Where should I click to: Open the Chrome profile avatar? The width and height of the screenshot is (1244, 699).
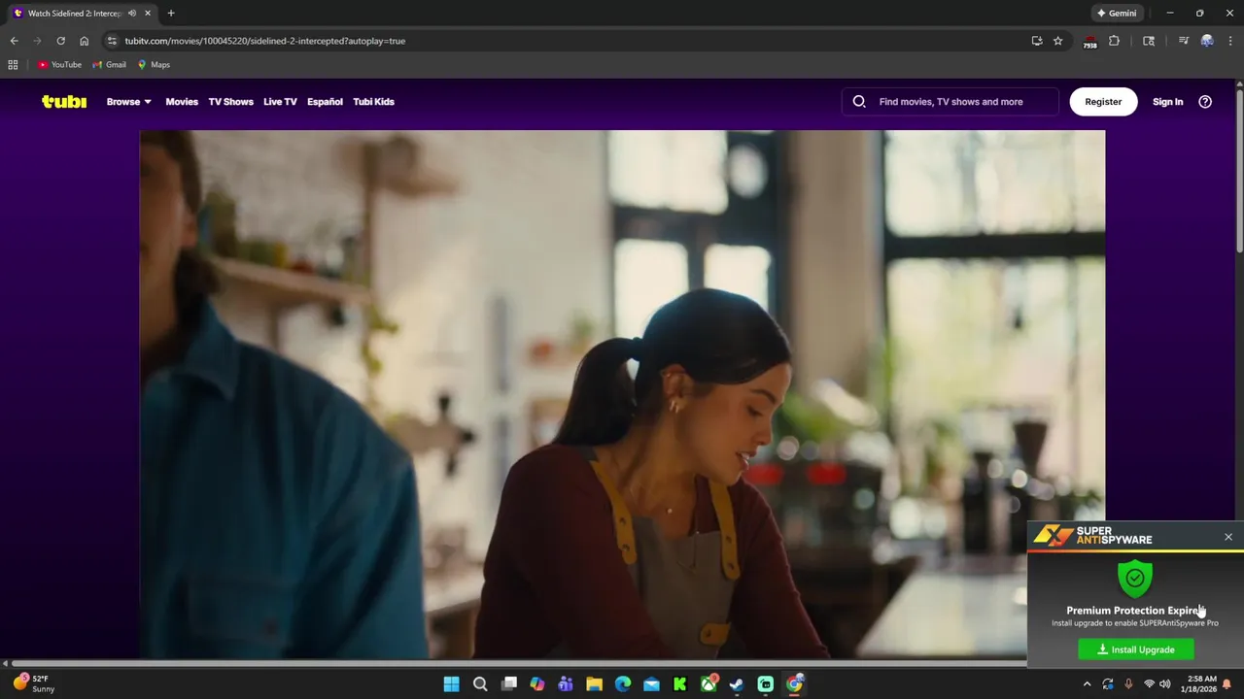tap(1207, 41)
